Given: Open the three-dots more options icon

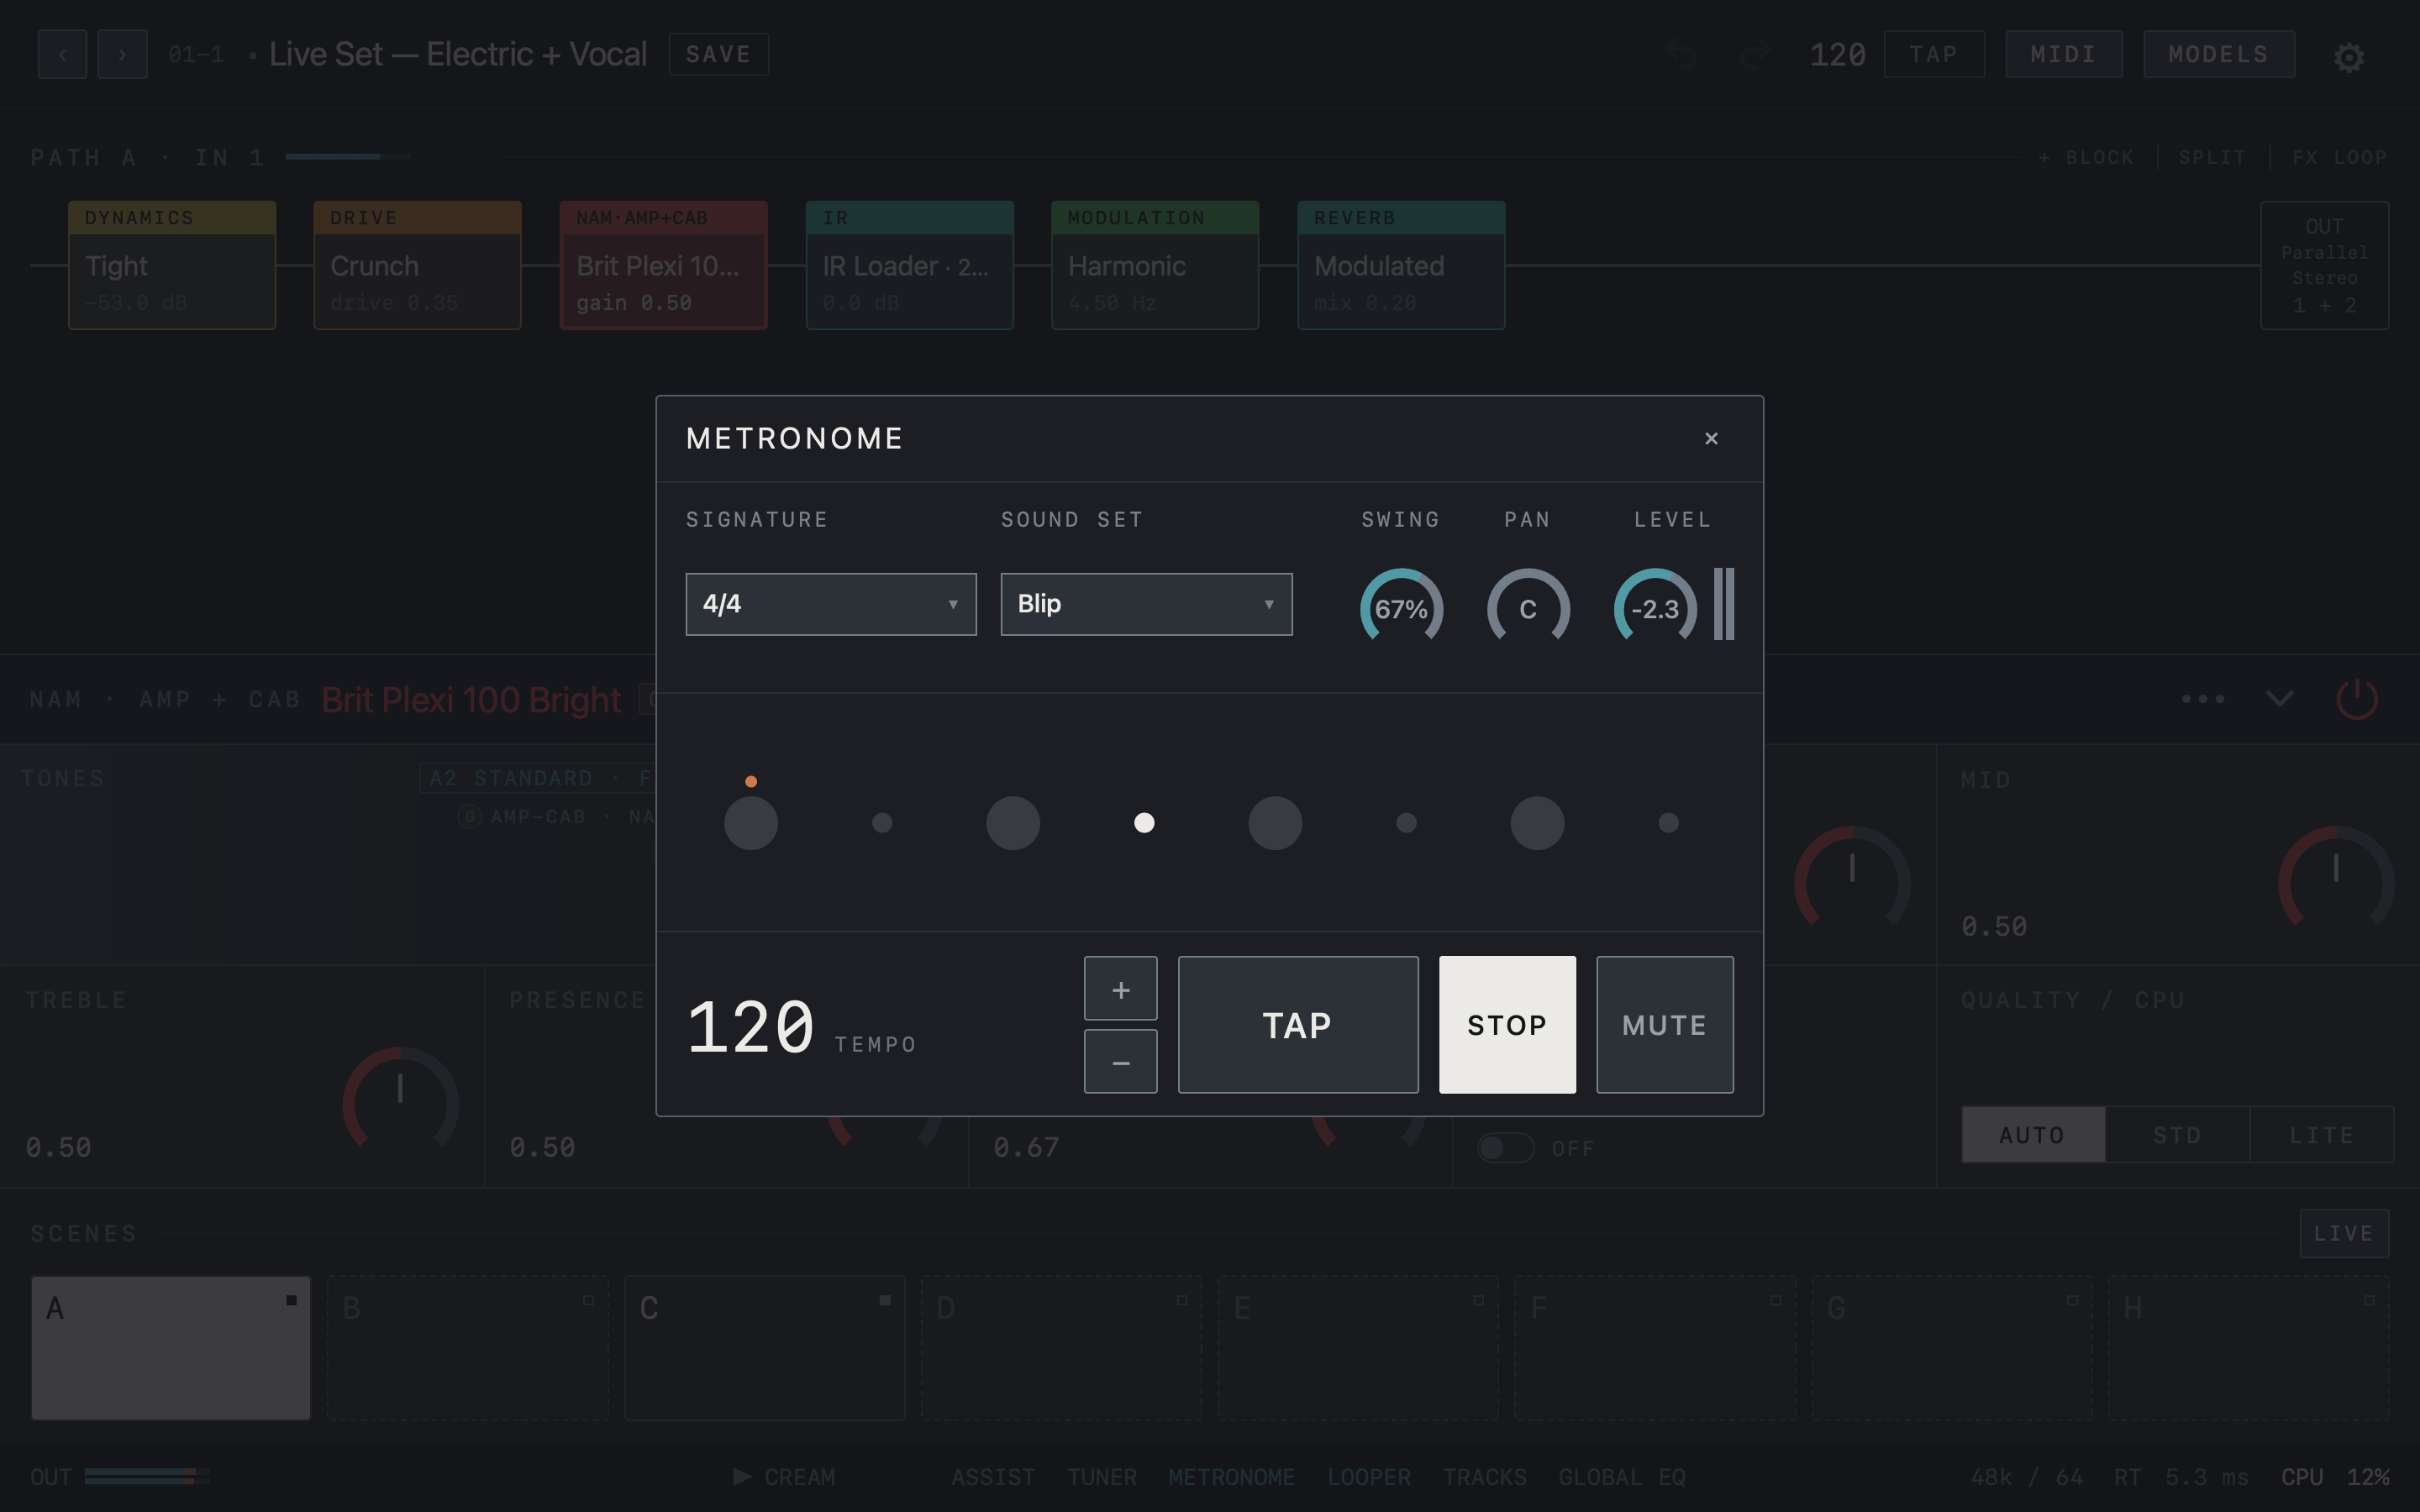Looking at the screenshot, I should point(2203,698).
